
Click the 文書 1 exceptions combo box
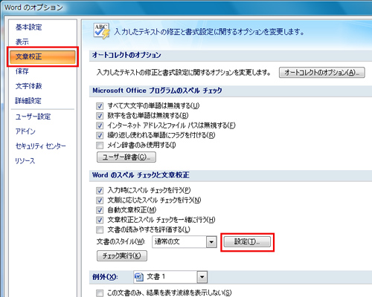click(x=170, y=277)
